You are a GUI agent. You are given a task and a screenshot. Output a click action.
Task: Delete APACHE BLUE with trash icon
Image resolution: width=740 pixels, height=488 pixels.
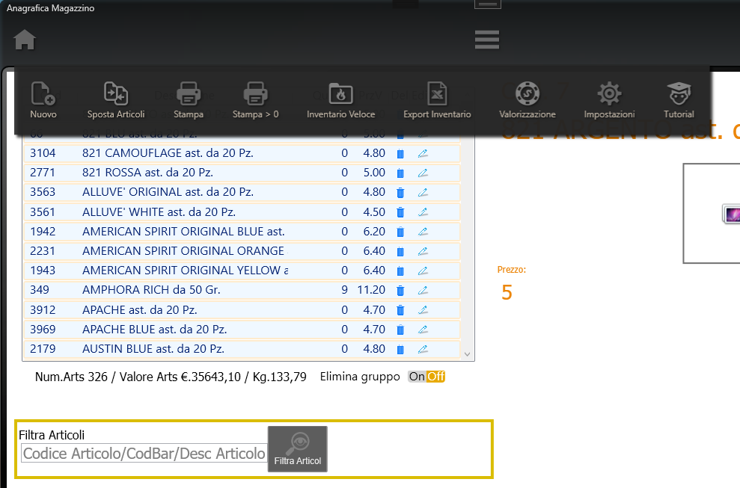click(400, 330)
